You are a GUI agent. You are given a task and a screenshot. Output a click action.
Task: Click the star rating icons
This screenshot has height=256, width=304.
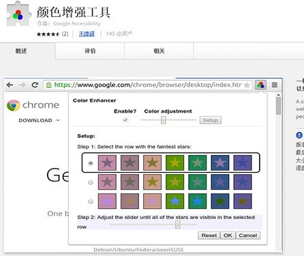48,34
